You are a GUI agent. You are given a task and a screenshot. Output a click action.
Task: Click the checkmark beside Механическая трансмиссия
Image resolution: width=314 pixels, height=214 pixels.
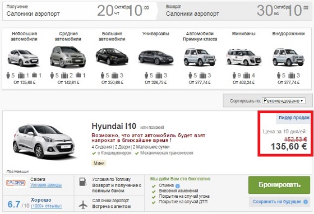click(137, 153)
